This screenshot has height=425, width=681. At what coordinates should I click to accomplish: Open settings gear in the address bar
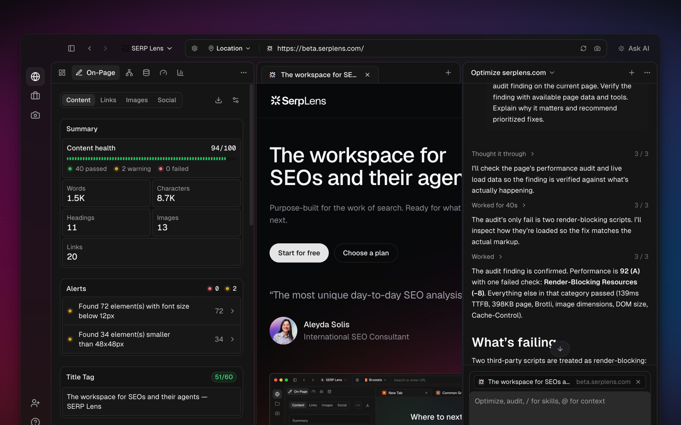[x=194, y=48]
